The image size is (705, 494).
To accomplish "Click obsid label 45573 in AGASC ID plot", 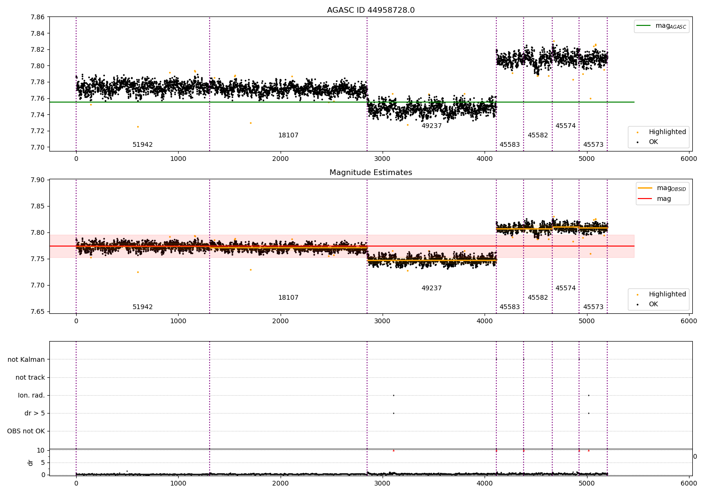I will click(x=593, y=145).
